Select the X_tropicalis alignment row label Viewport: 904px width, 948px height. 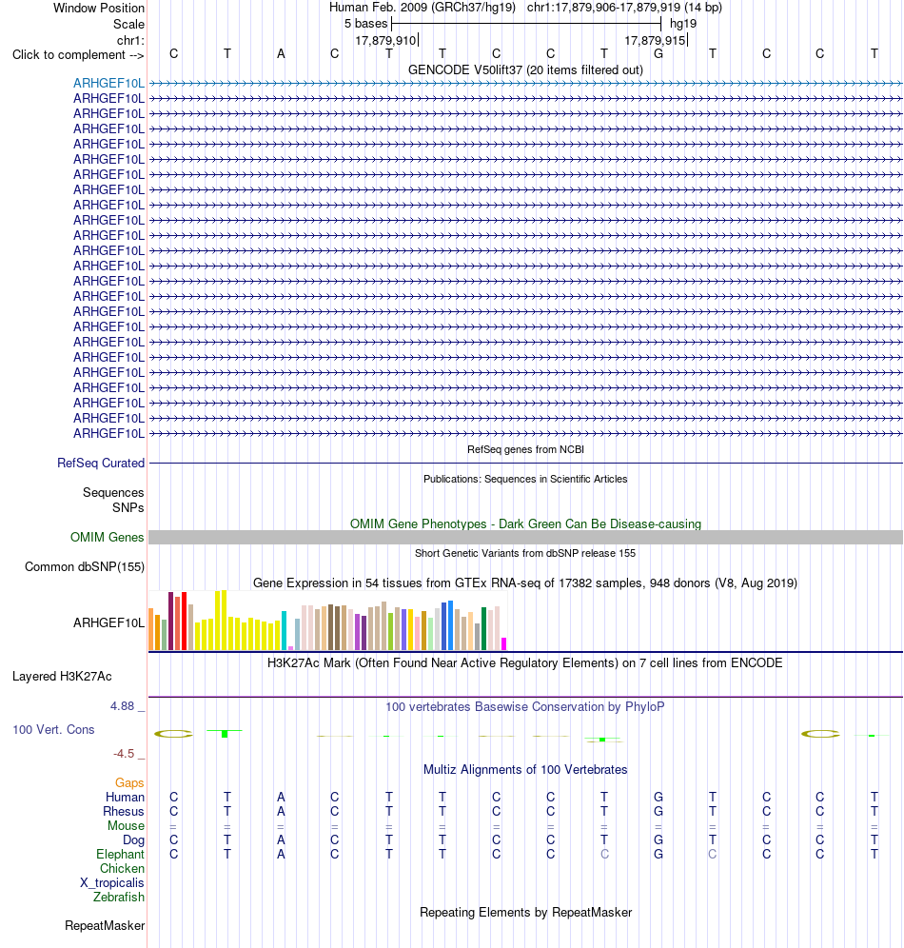click(x=112, y=882)
